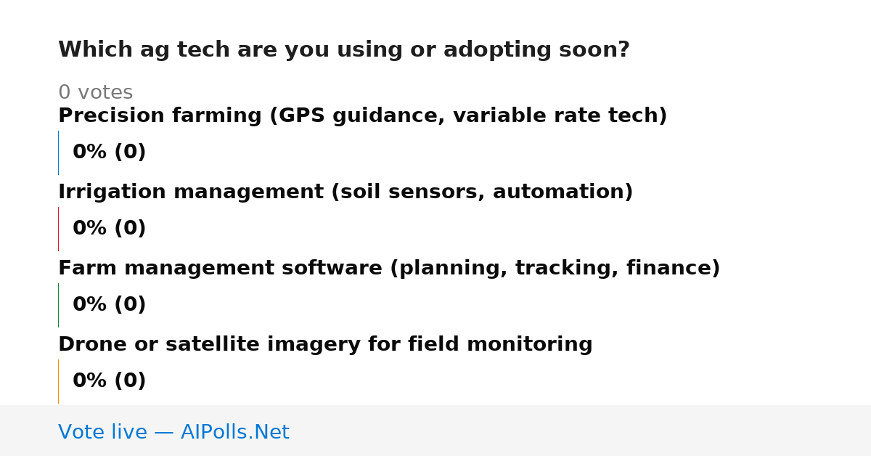Click the orange Drone imagery result bar
Viewport: 871px width, 456px height.
(x=58, y=381)
